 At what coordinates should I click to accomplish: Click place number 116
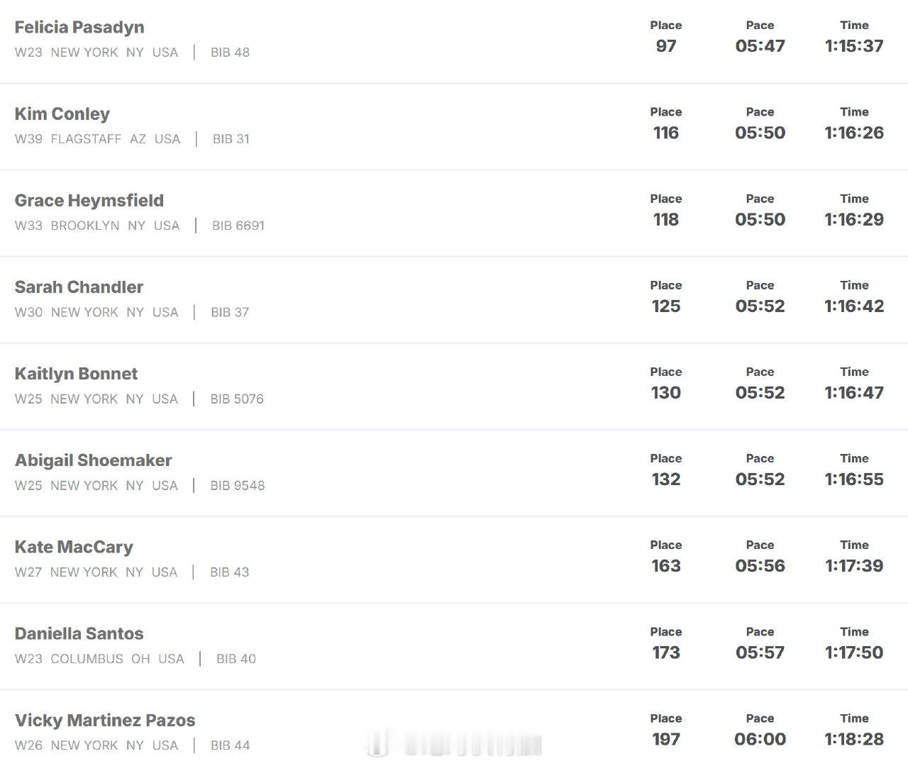[665, 133]
